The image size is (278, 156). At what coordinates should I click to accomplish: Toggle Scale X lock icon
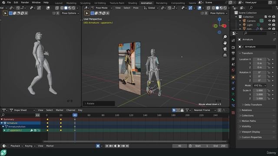point(269,91)
